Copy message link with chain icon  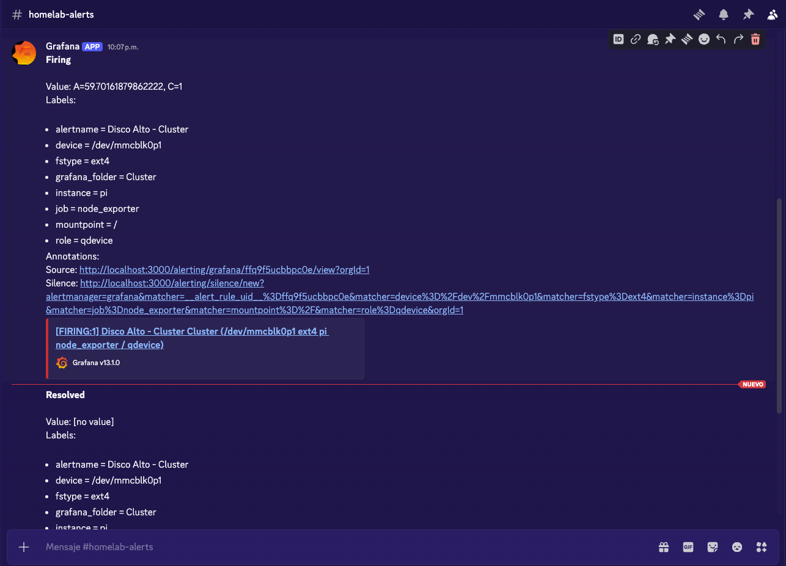click(x=636, y=39)
